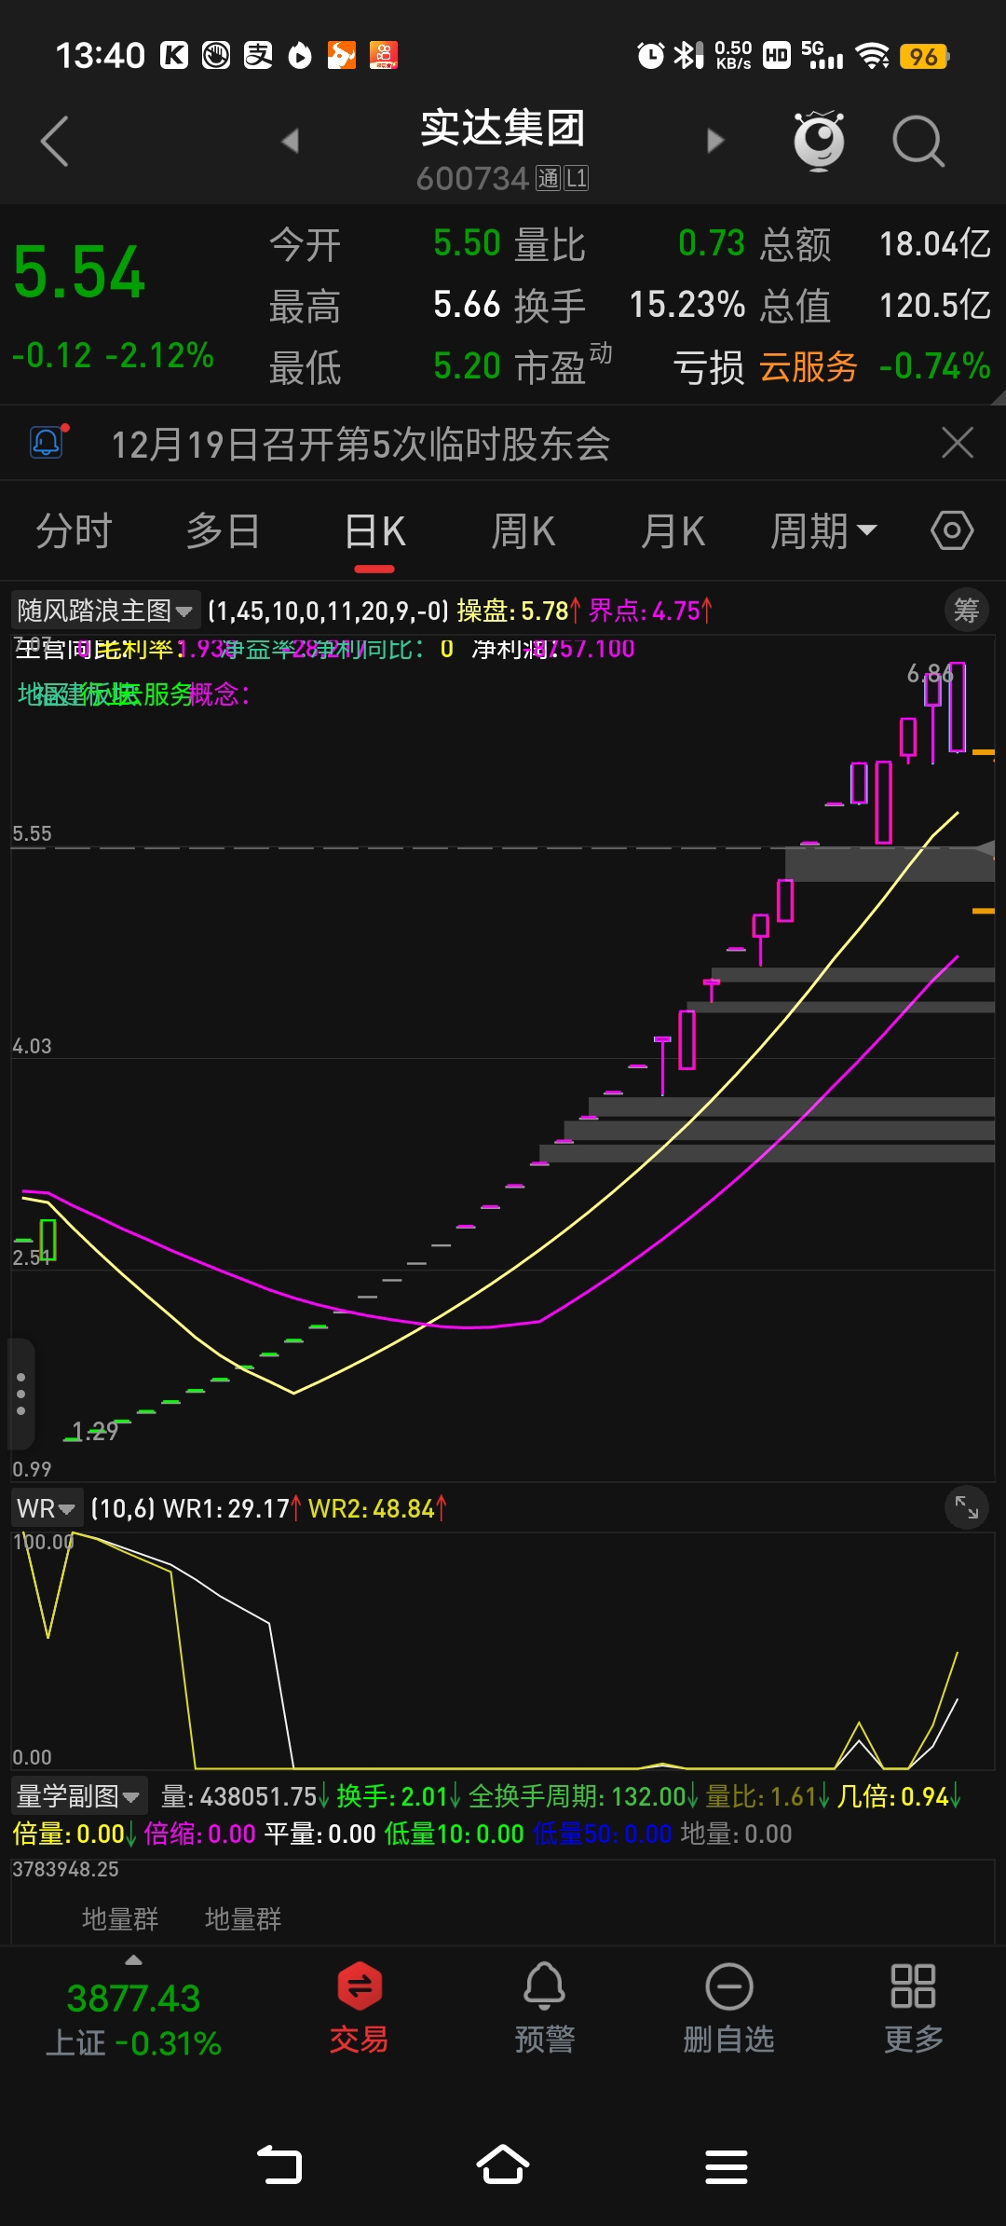The height and width of the screenshot is (2226, 1006).
Task: Select the 日K tab
Action: [374, 532]
